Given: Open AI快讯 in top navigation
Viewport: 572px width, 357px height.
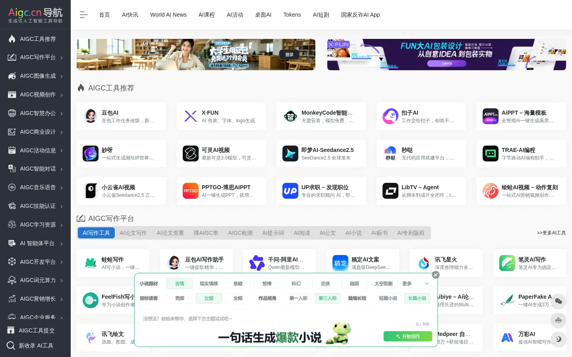Looking at the screenshot, I should coord(130,15).
